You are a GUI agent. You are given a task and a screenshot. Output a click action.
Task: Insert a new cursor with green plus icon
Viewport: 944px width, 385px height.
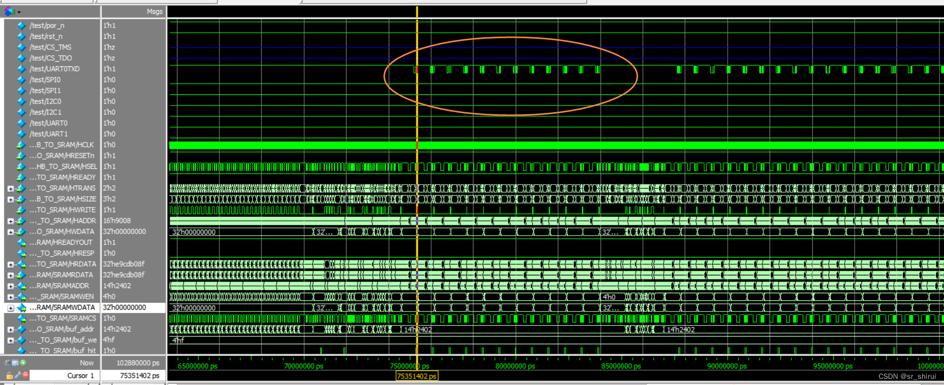pyautogui.click(x=23, y=363)
